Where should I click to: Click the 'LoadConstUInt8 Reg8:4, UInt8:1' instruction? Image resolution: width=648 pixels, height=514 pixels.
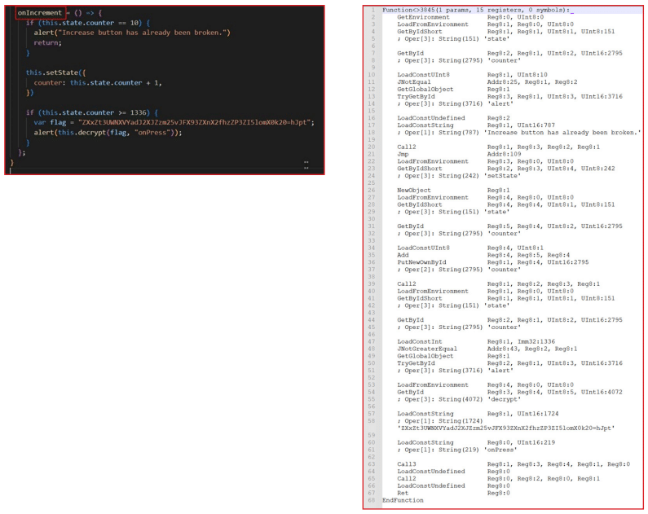[470, 248]
